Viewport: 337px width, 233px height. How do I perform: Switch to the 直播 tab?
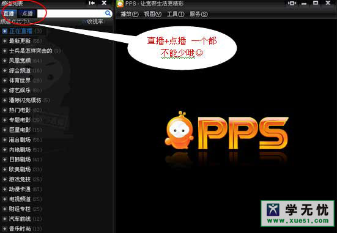[x=9, y=13]
